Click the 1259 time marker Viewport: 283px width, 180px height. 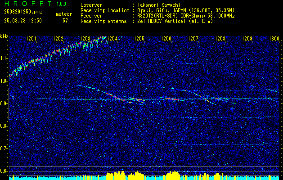click(x=247, y=38)
